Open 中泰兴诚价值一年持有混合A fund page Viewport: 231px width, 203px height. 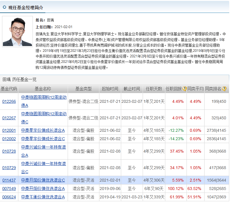click(x=44, y=151)
